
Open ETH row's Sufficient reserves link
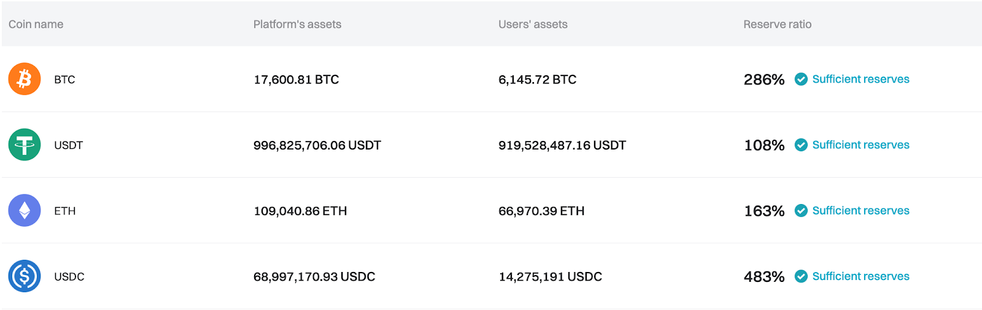click(860, 211)
